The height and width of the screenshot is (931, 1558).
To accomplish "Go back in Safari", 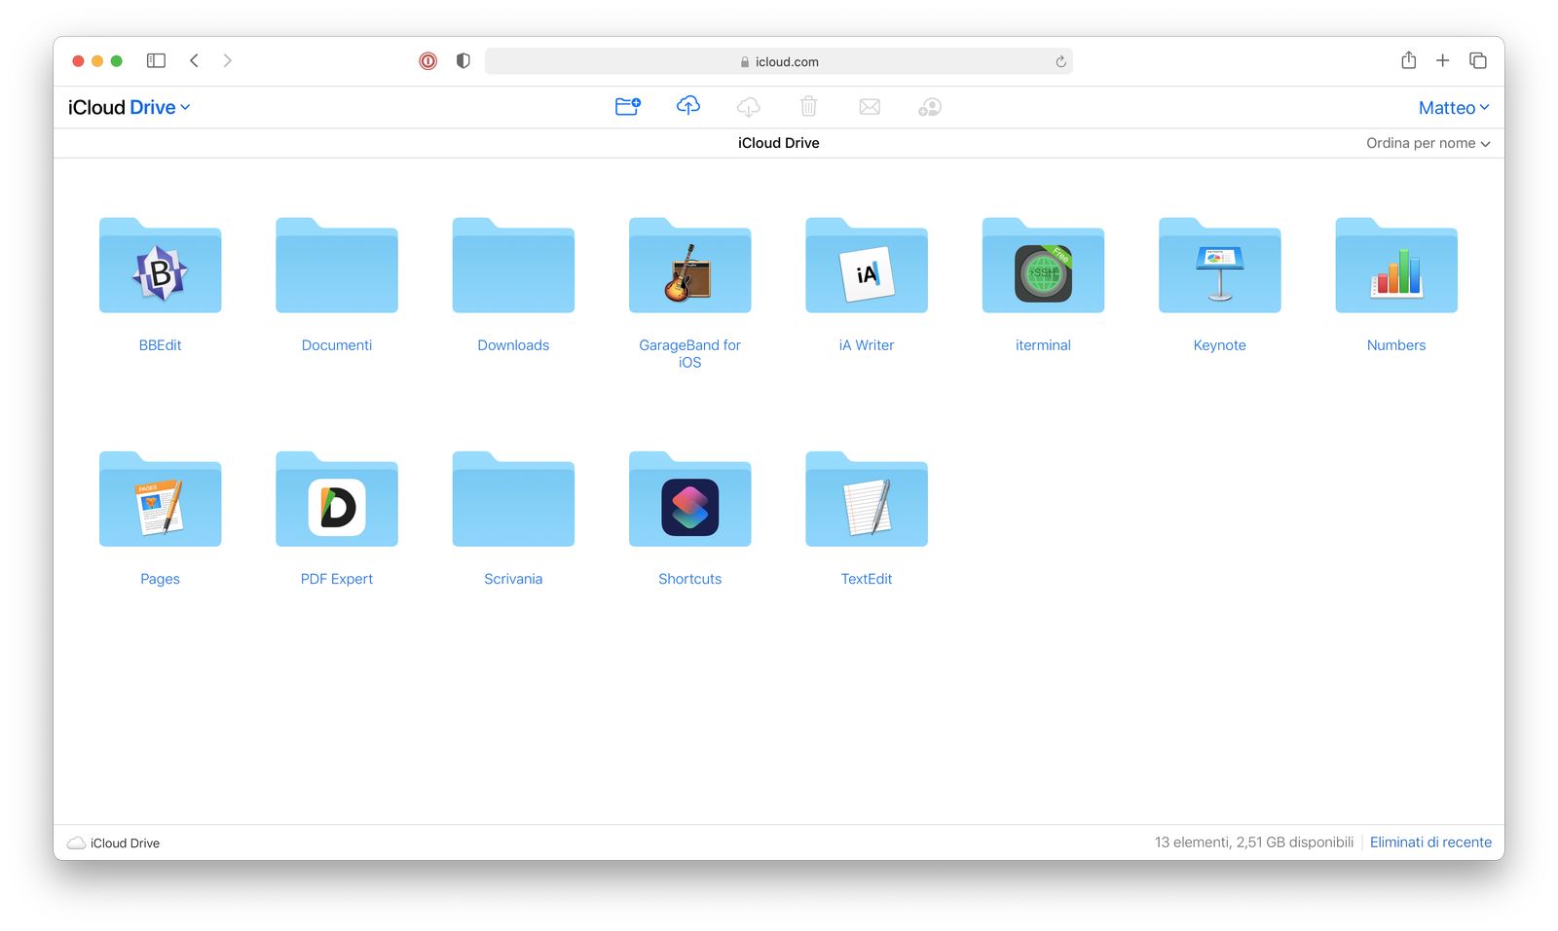I will [195, 60].
